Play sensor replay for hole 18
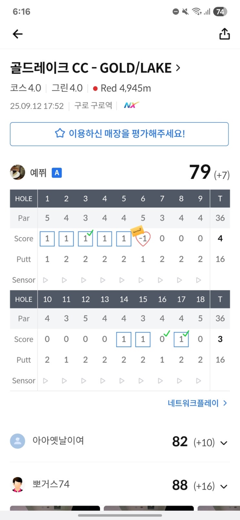This screenshot has width=240, height=520. (199, 381)
